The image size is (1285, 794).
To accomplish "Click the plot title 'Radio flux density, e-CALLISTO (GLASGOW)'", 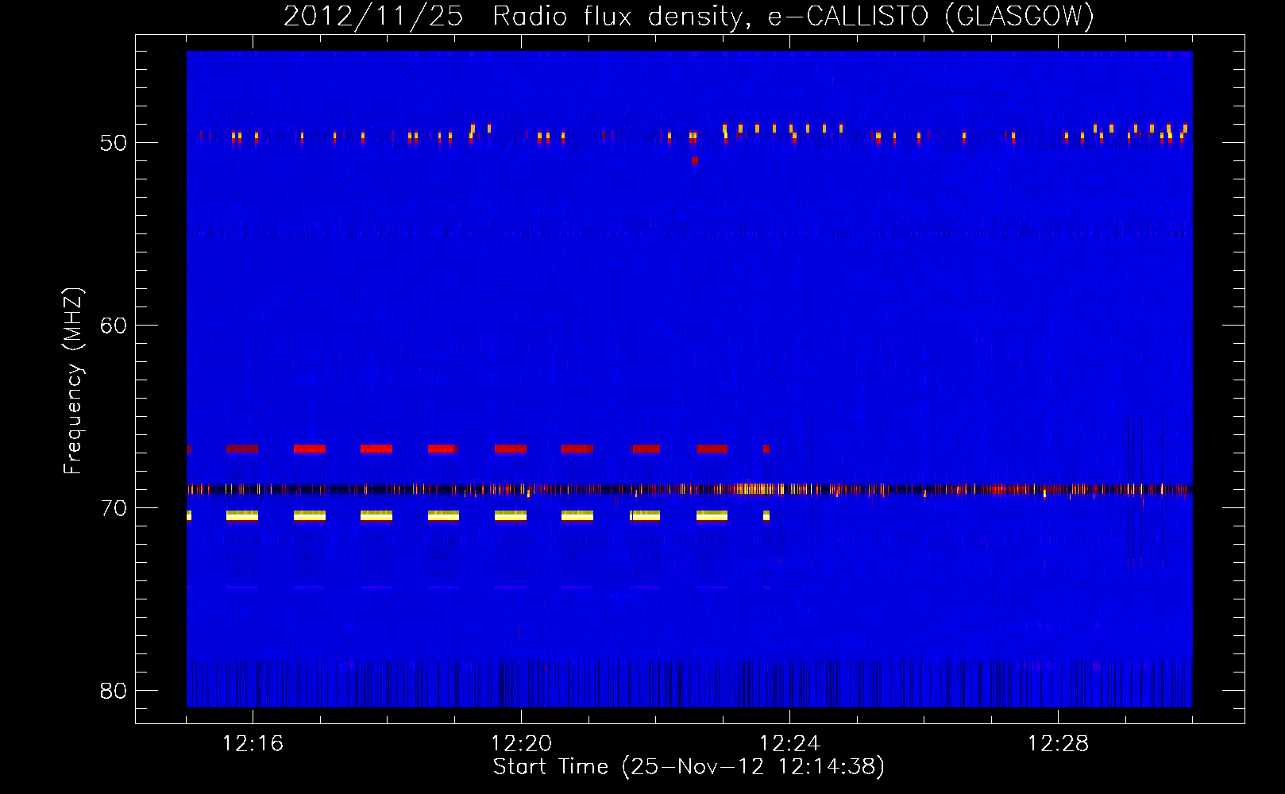I will pos(793,16).
